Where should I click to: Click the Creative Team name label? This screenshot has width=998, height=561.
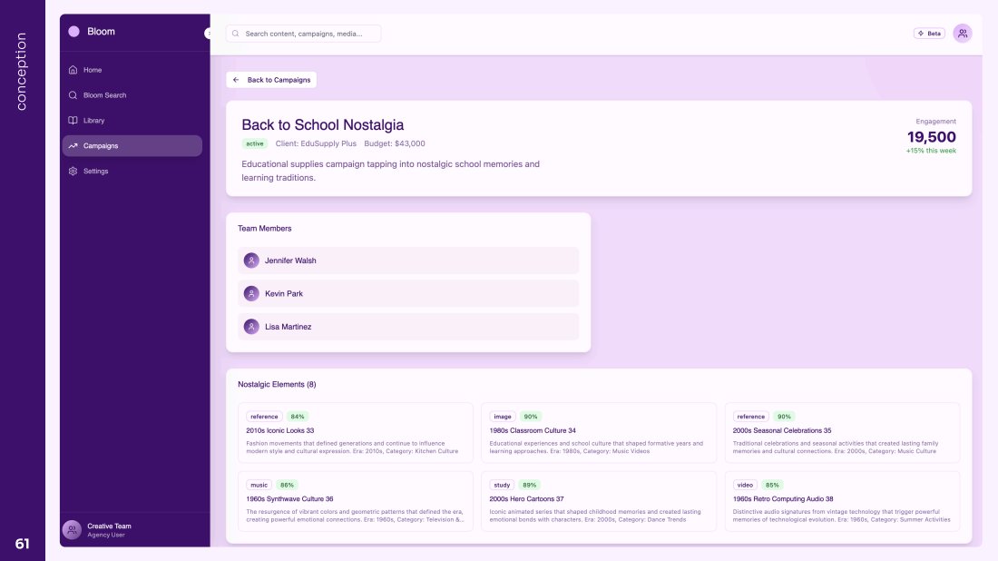coord(109,526)
